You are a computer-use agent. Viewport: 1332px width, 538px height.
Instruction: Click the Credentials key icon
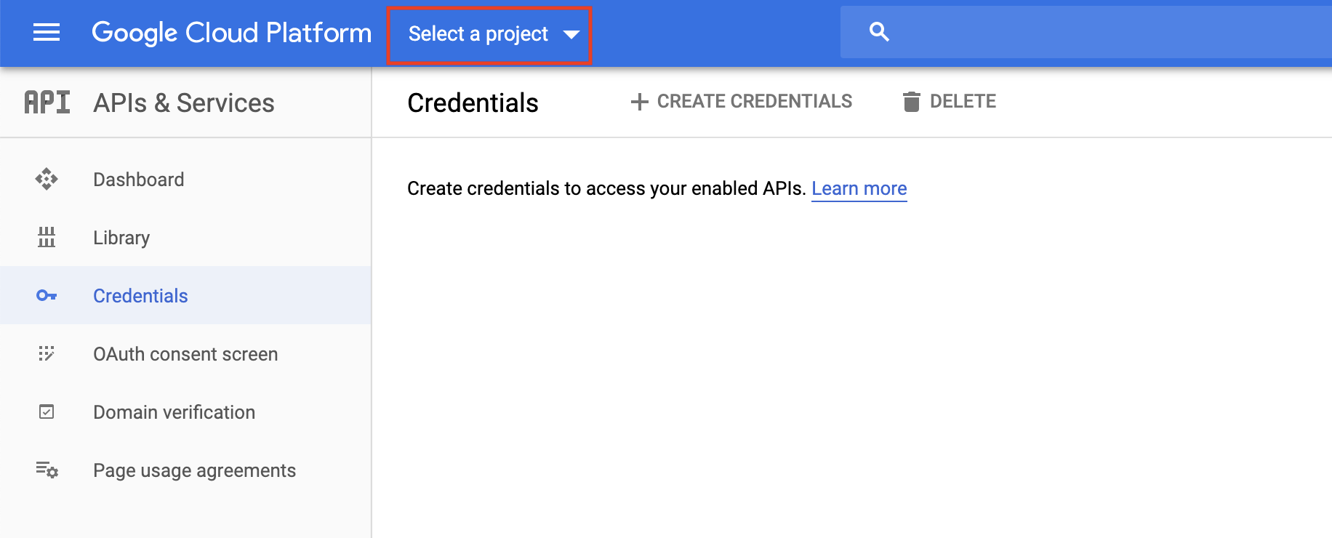coord(47,295)
